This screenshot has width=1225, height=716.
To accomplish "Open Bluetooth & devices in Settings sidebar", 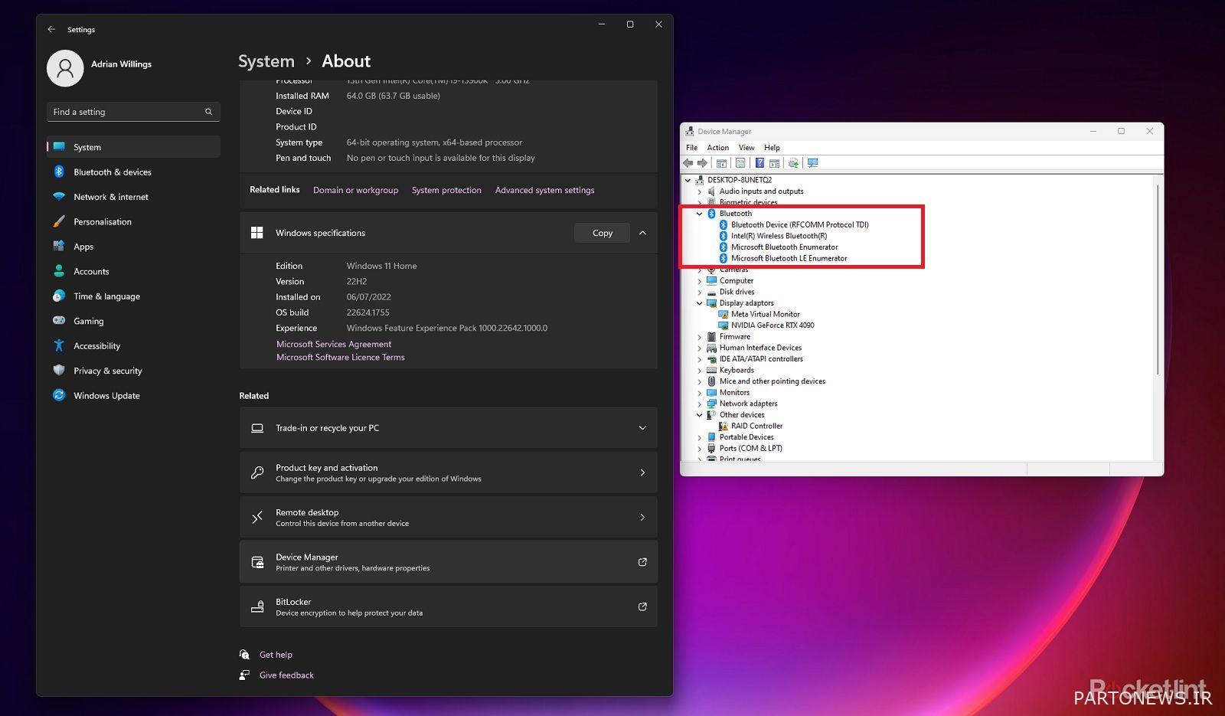I will pos(133,172).
